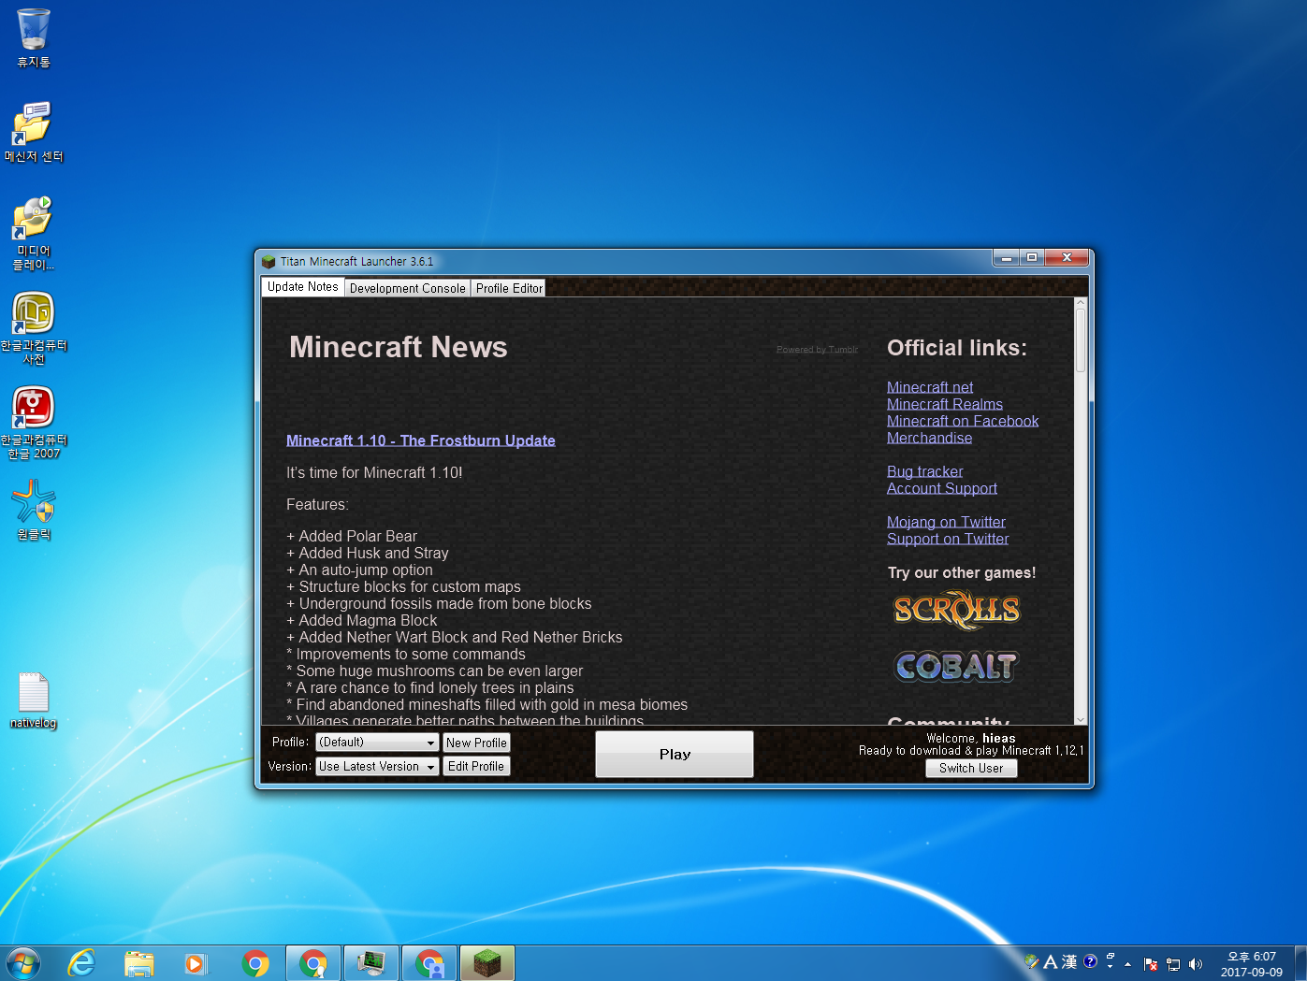Viewport: 1307px width, 981px height.
Task: Click the Play button
Action: click(x=675, y=754)
